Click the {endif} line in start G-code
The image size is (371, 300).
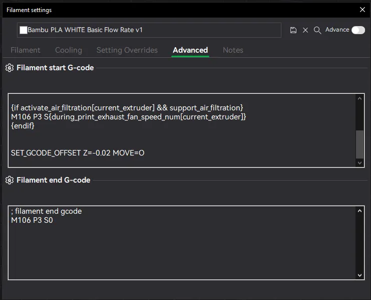click(23, 126)
